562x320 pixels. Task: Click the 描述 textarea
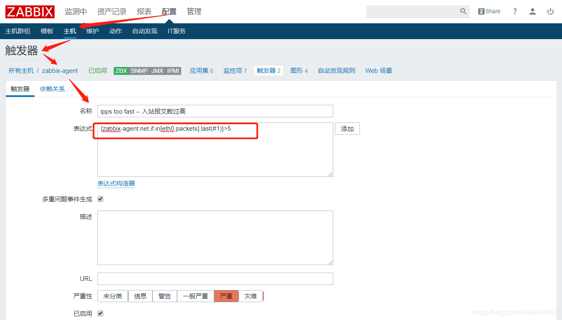(215, 238)
